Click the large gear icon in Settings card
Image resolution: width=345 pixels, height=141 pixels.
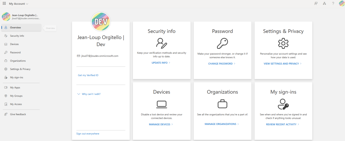coord(283,43)
